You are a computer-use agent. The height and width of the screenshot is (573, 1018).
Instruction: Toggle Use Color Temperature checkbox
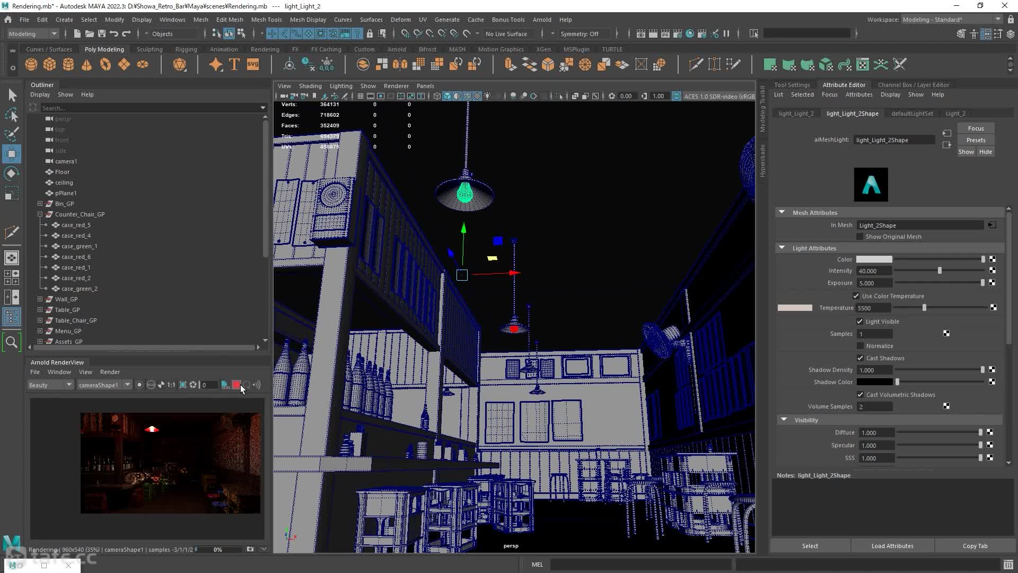(856, 296)
